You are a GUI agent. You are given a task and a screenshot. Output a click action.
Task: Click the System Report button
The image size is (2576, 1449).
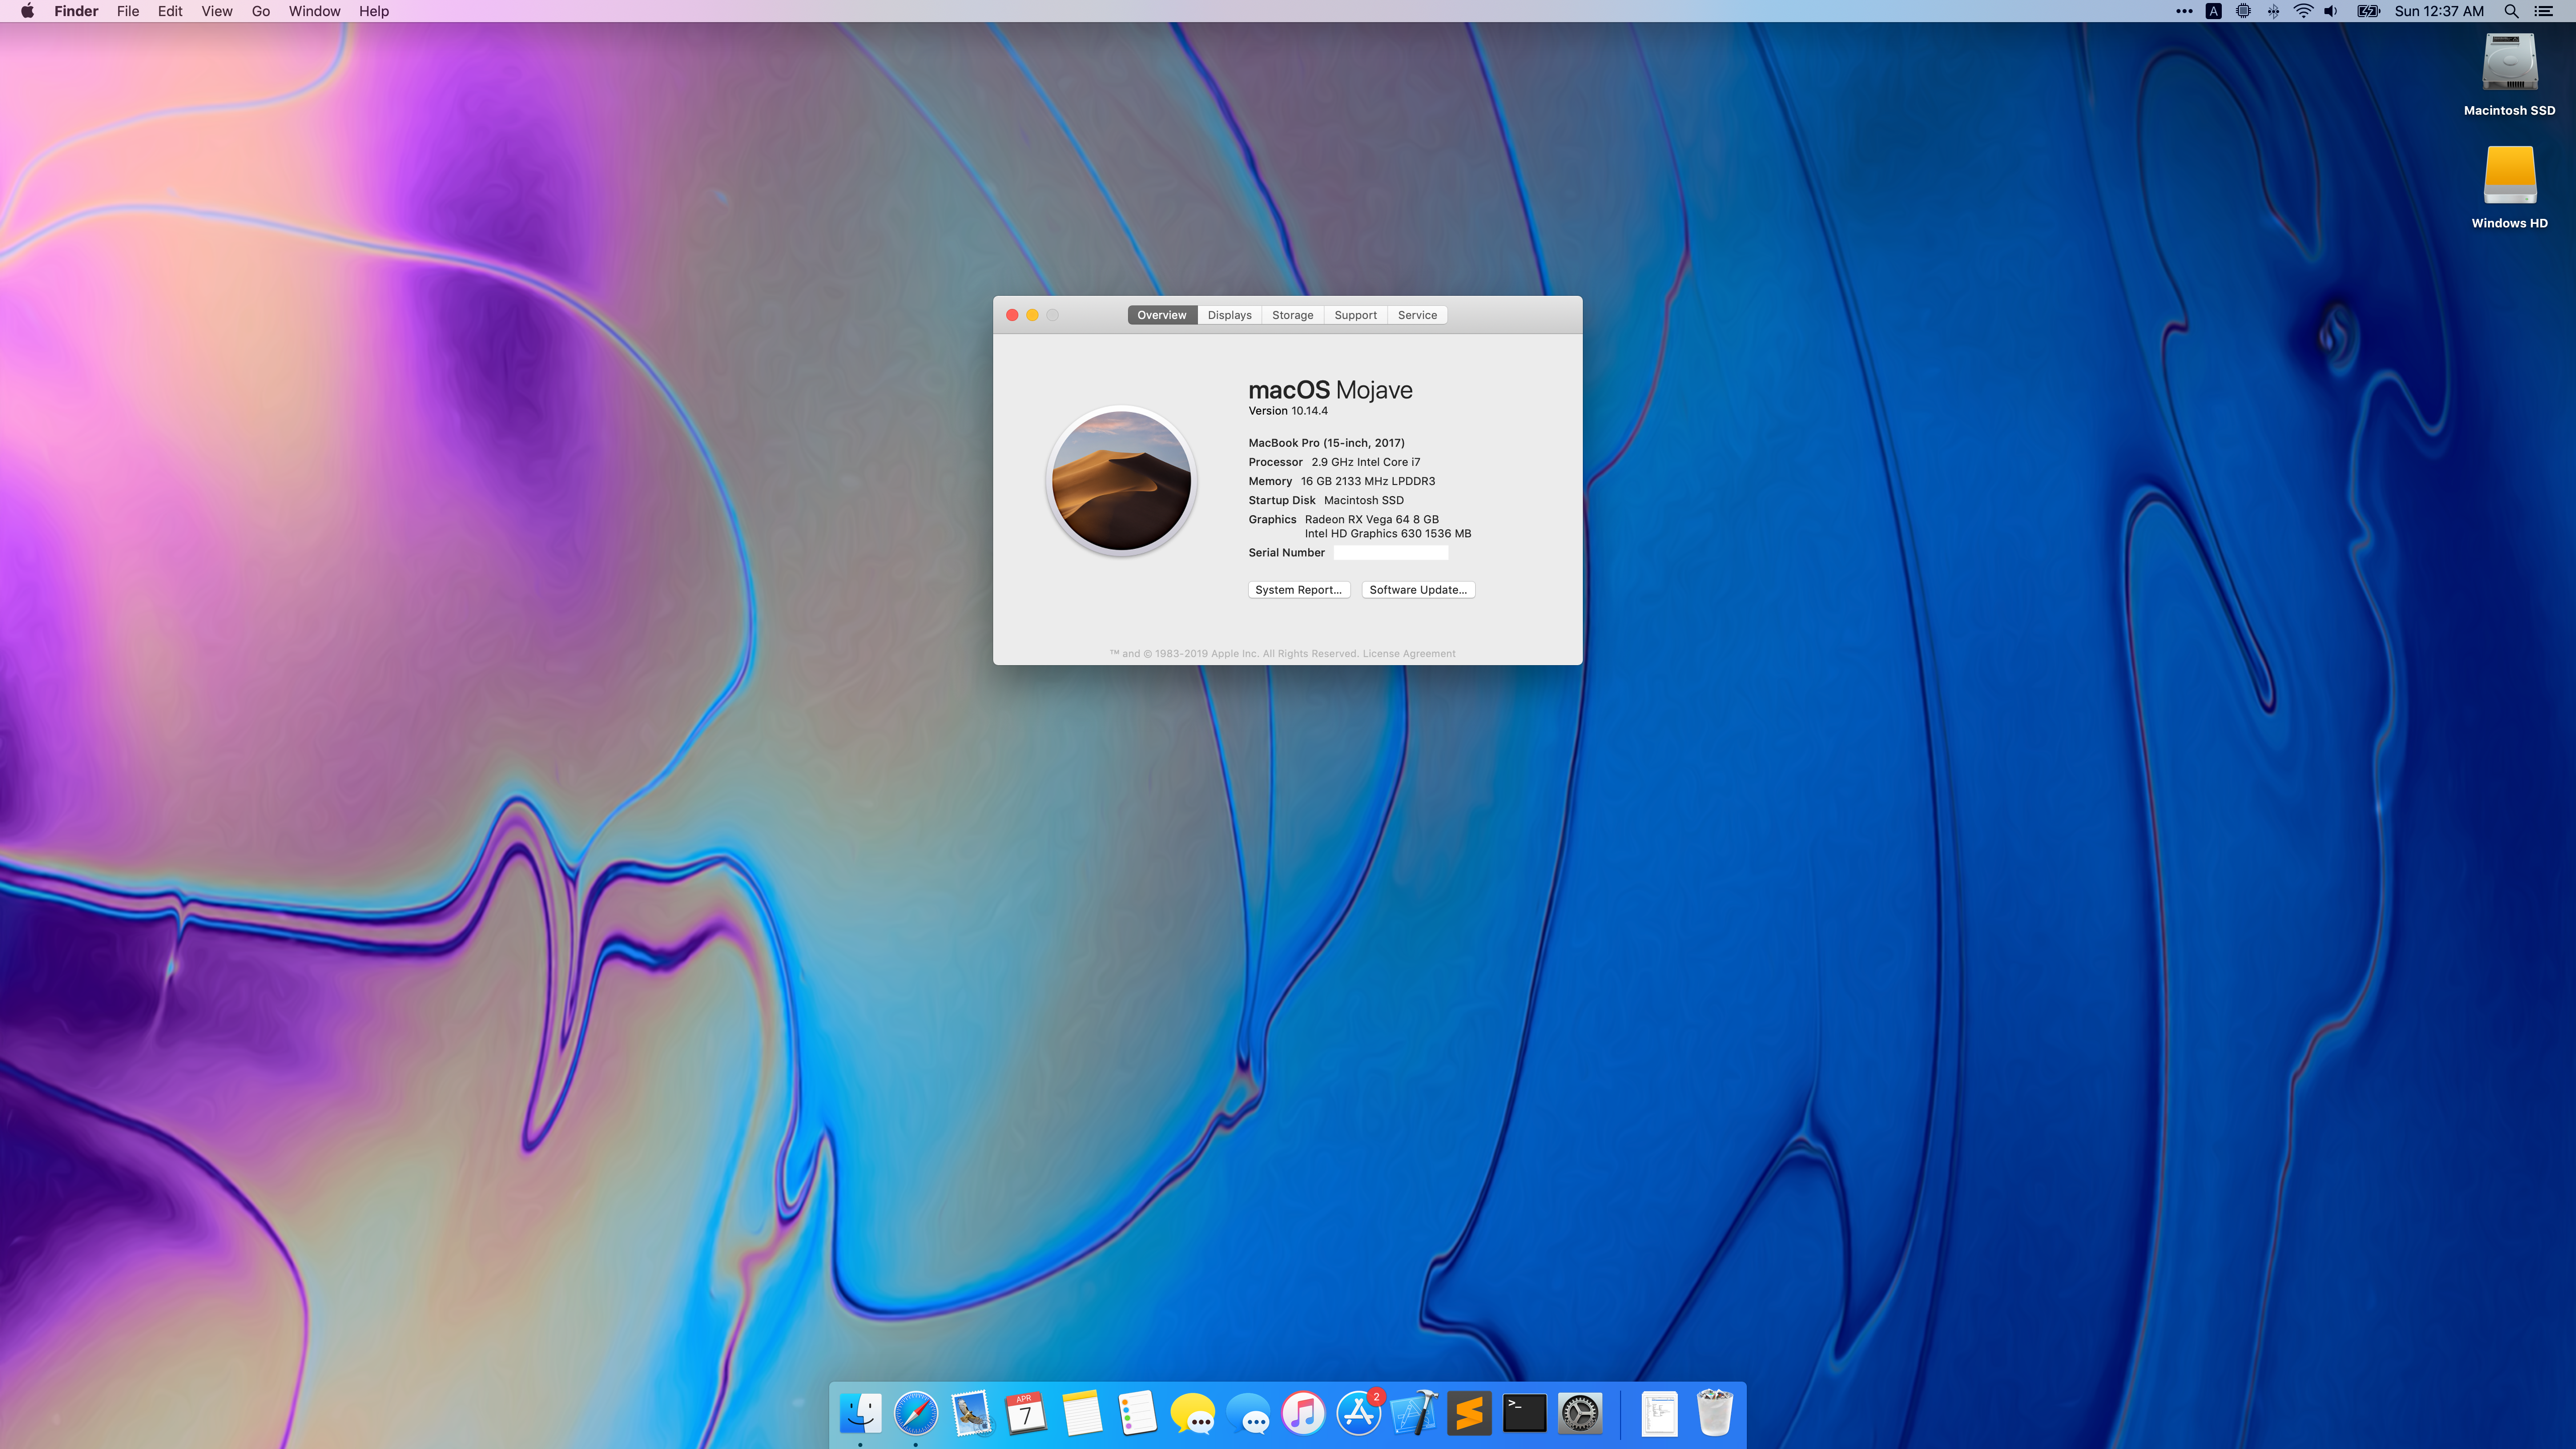[x=1298, y=590]
